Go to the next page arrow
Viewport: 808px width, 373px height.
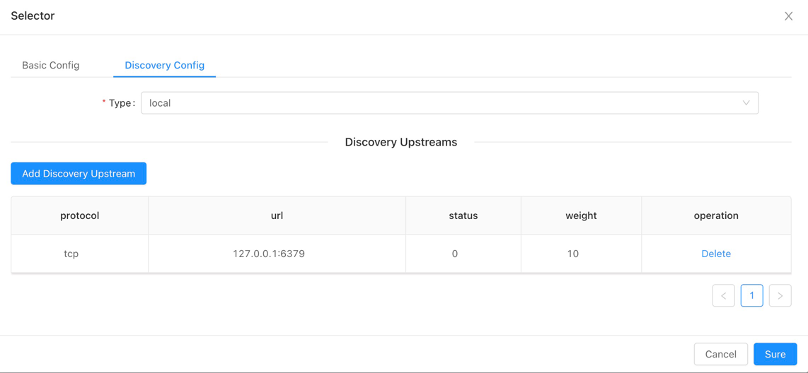click(780, 296)
